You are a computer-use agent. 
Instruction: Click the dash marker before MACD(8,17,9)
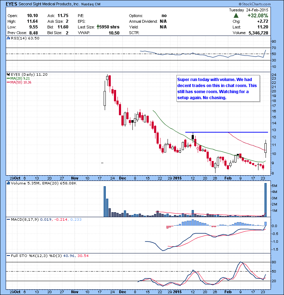(9, 219)
